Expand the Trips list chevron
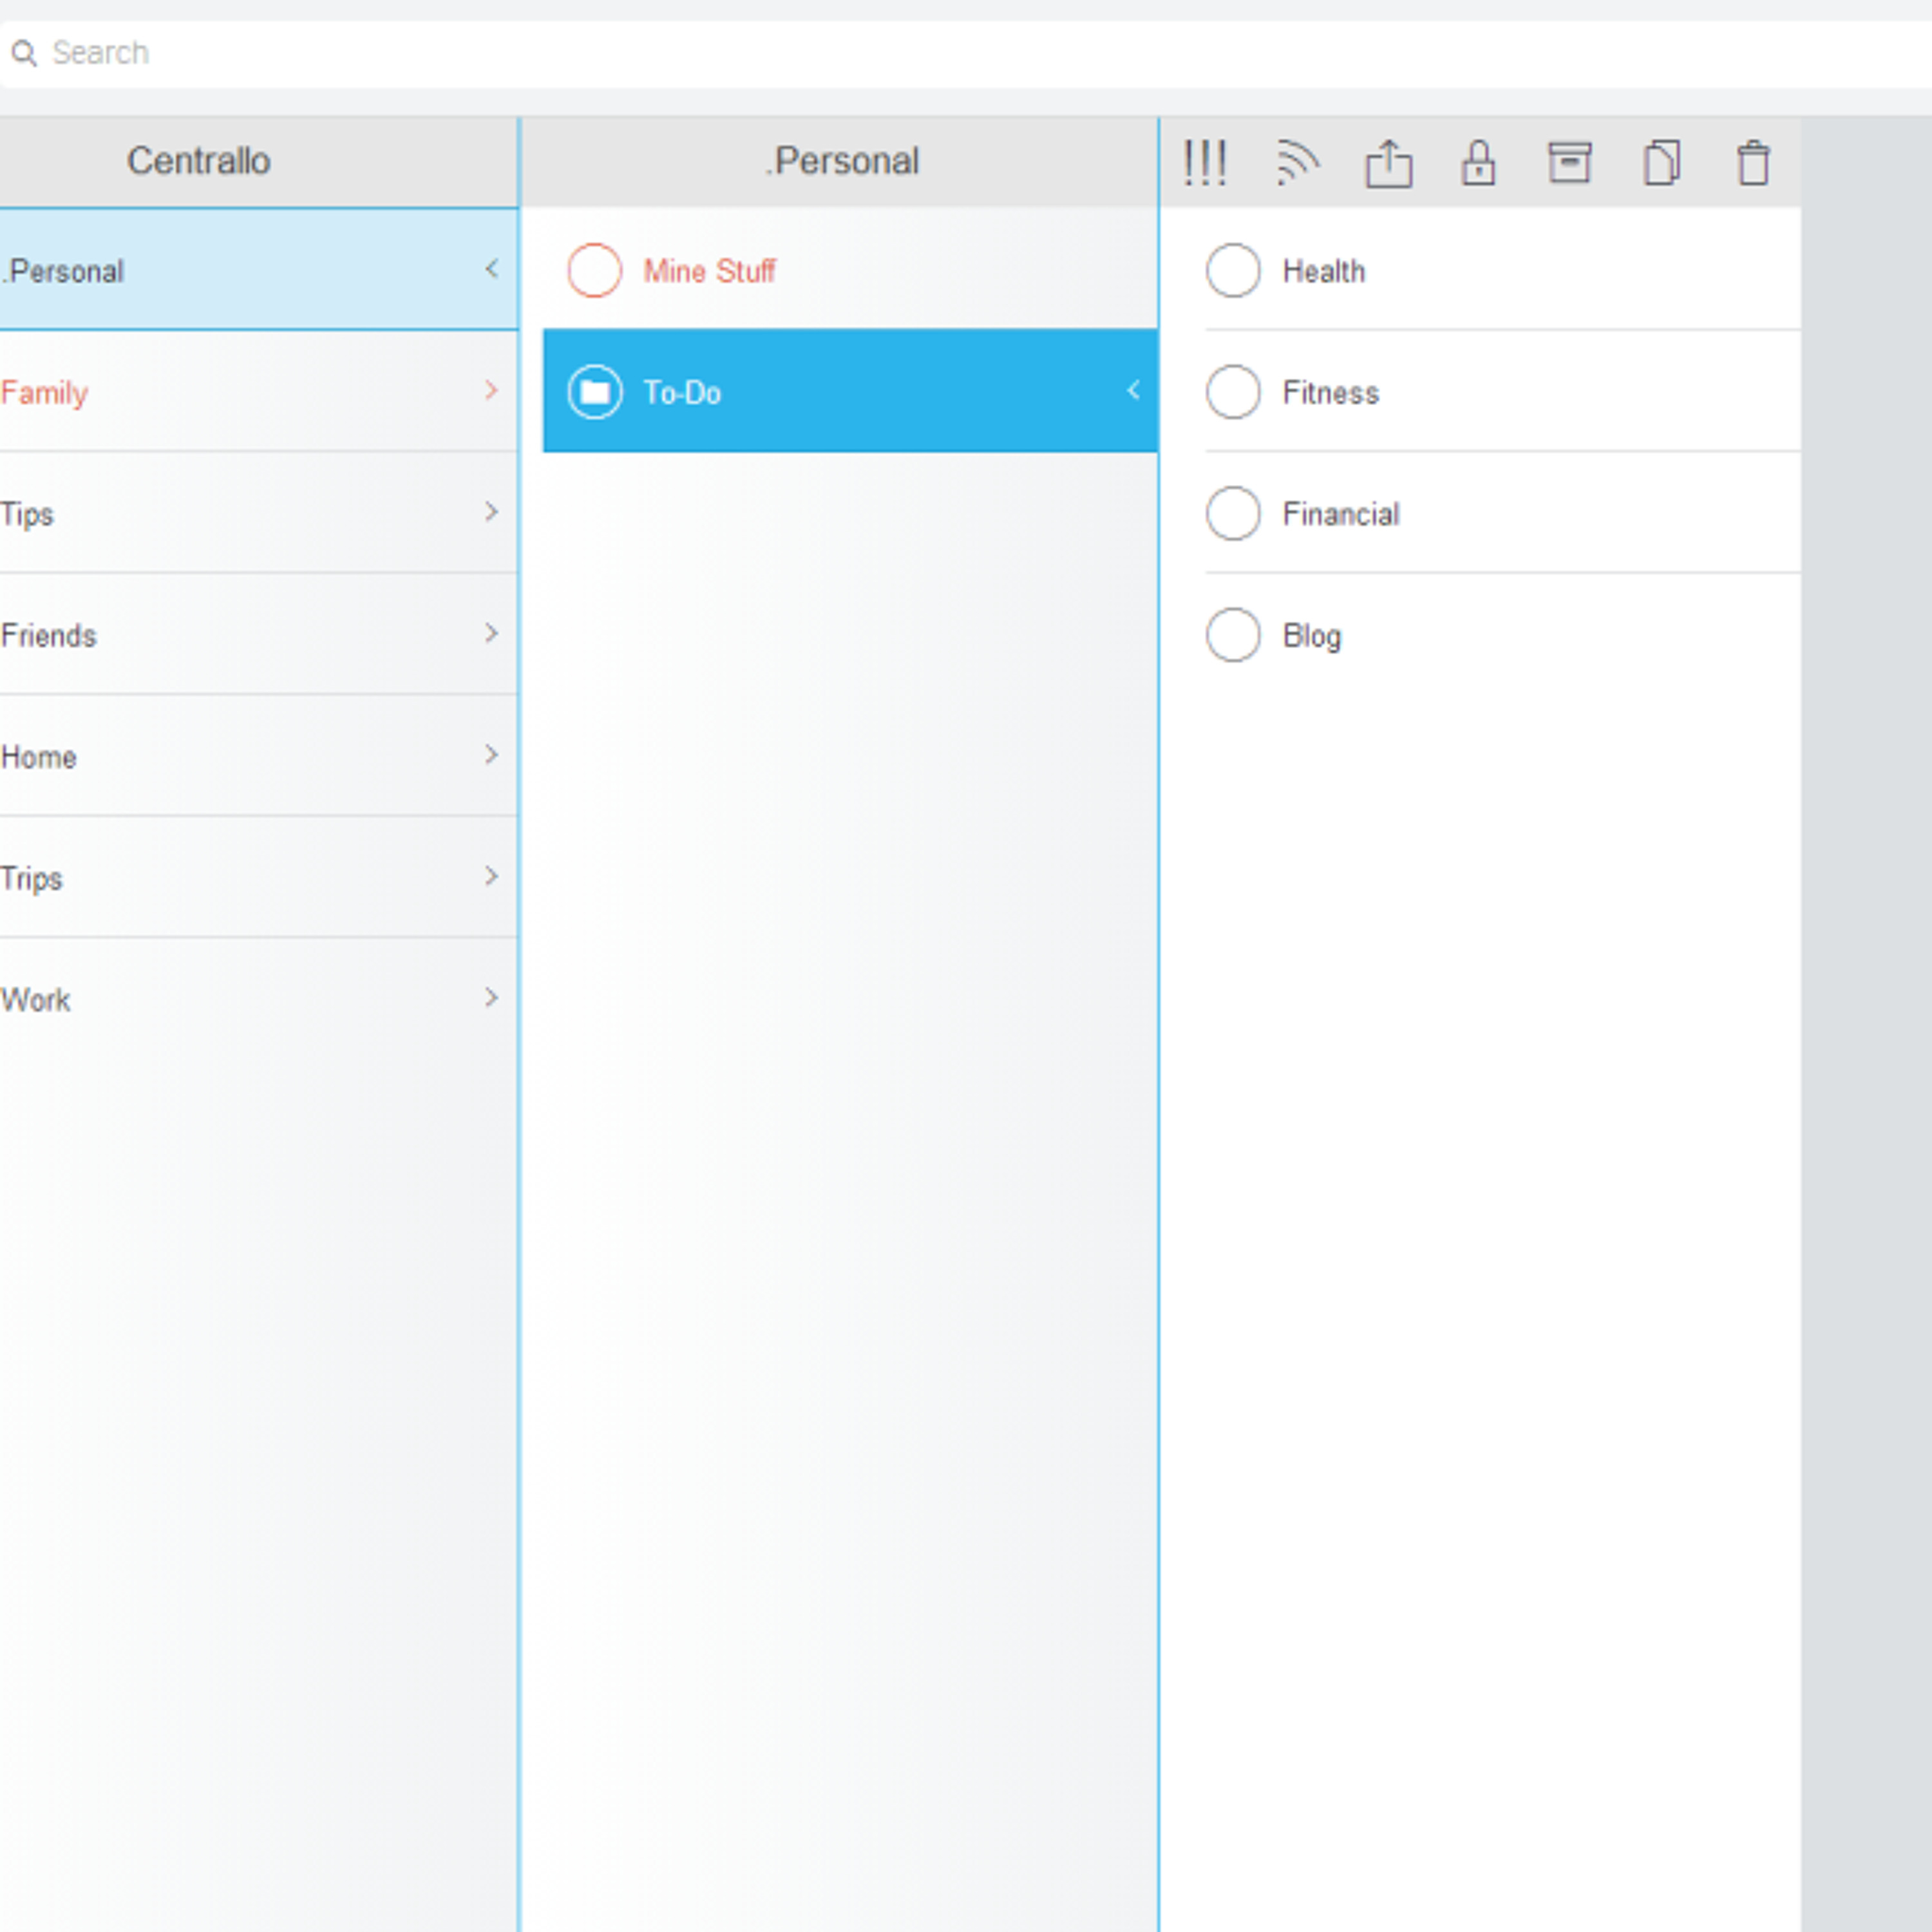The image size is (1932, 1932). tap(491, 876)
